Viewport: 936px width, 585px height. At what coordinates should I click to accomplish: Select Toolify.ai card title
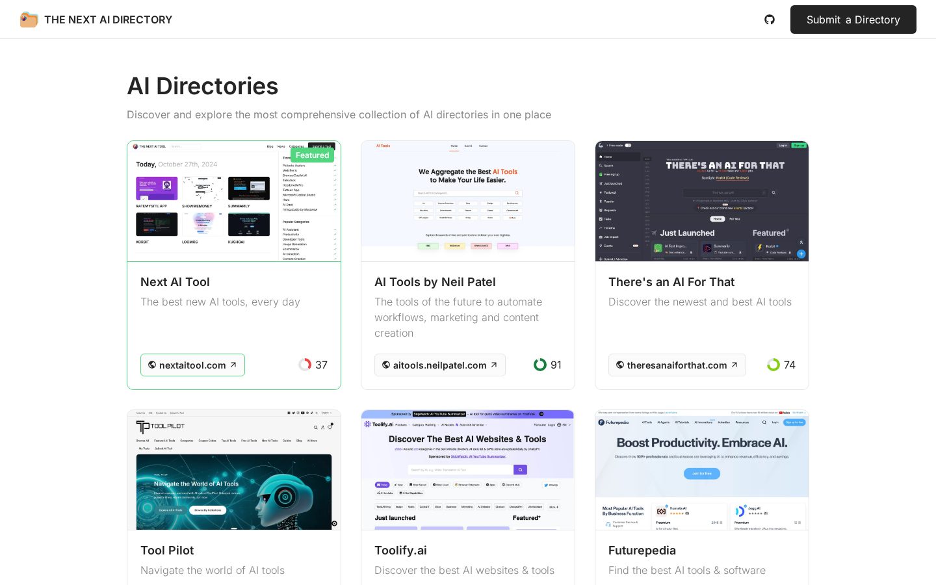pos(400,551)
